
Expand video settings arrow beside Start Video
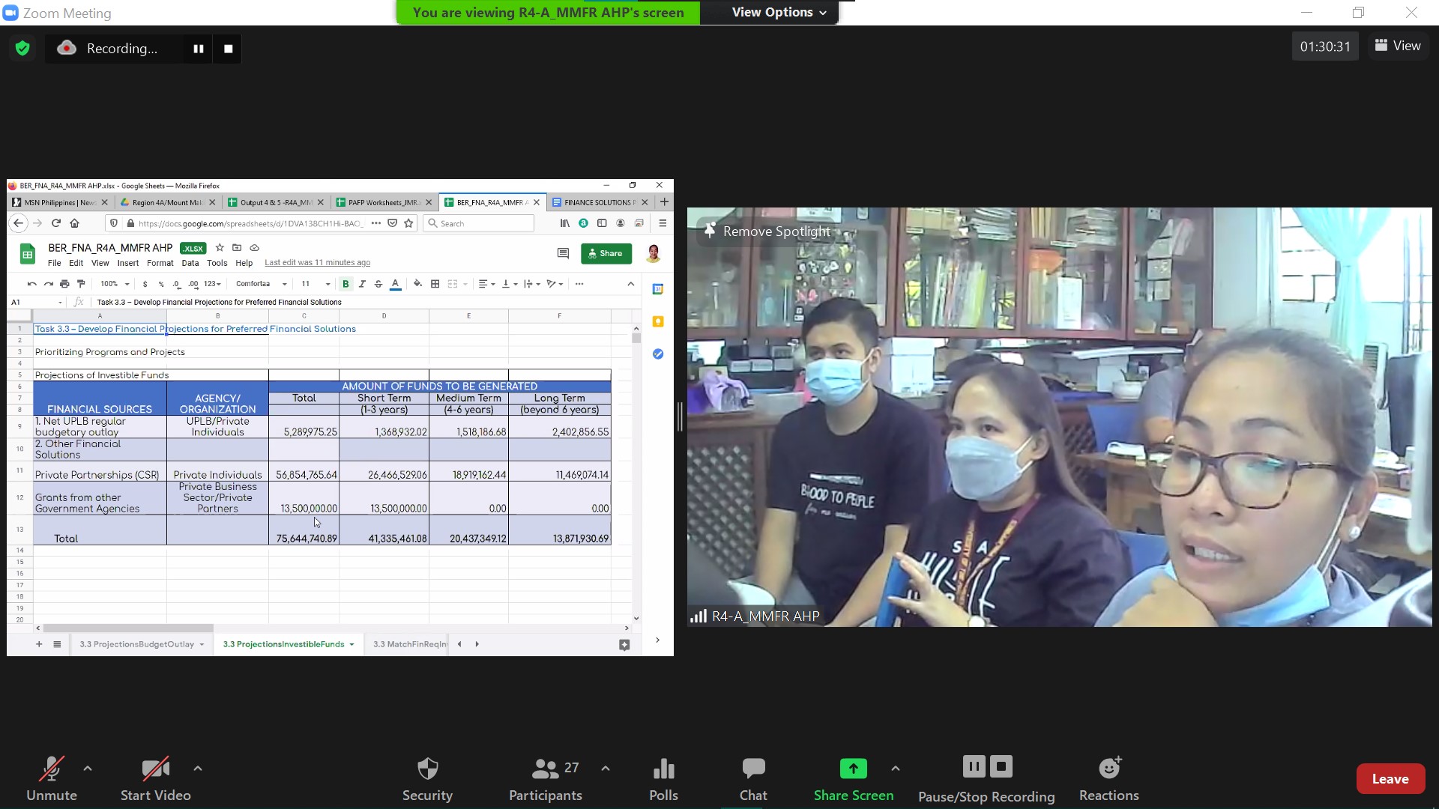tap(198, 769)
